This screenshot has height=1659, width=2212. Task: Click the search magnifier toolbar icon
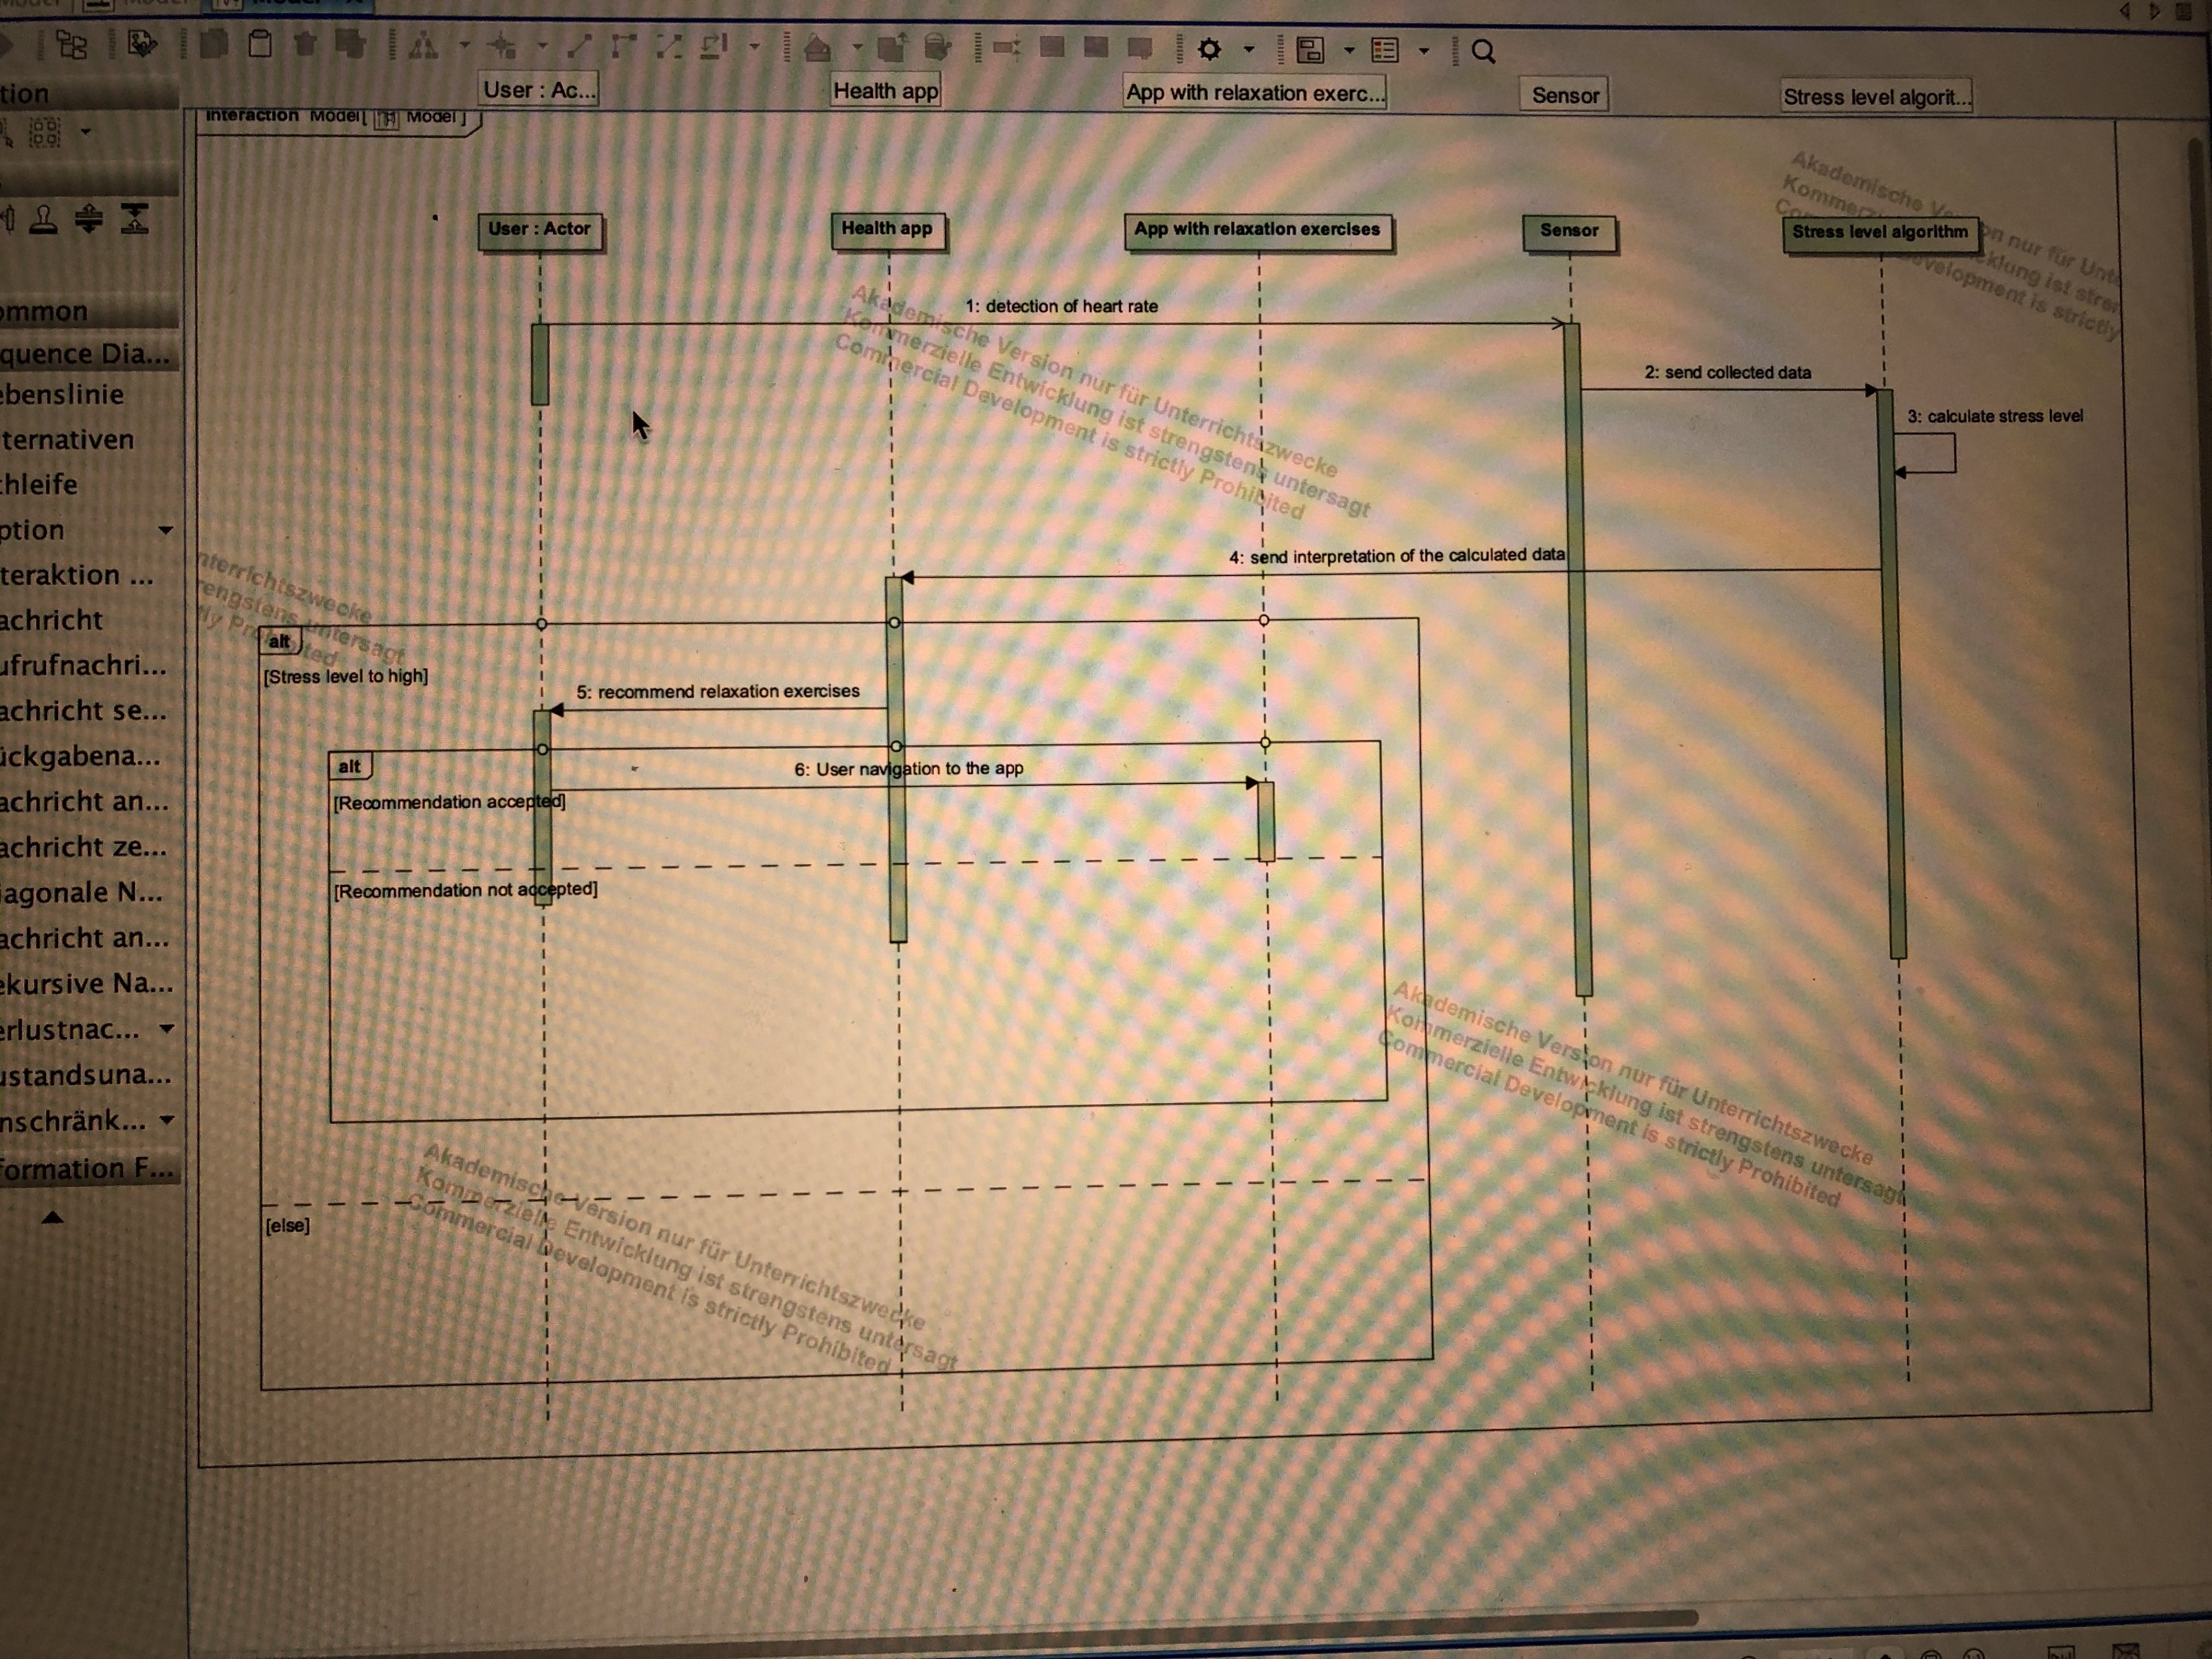tap(1484, 51)
